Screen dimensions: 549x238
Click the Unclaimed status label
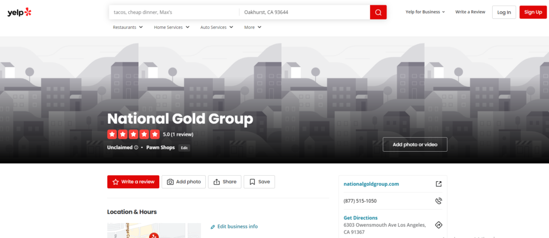tap(120, 147)
